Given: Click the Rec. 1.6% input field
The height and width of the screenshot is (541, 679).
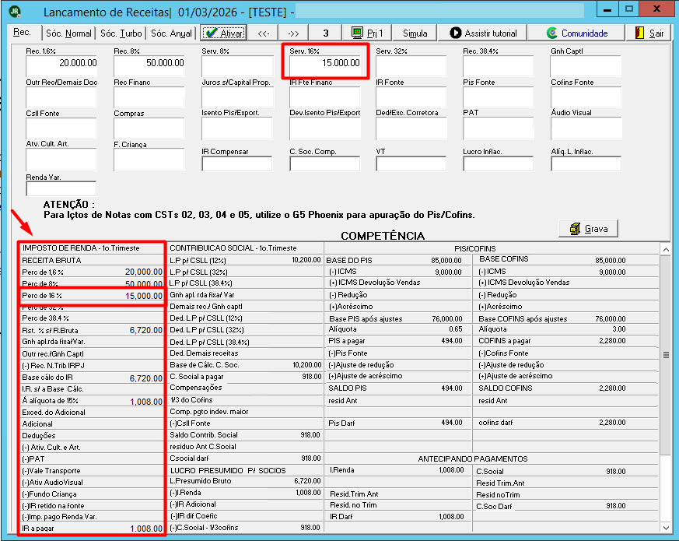Looking at the screenshot, I should tap(61, 66).
